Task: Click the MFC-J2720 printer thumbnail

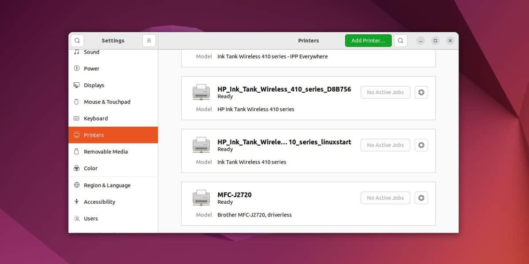Action: tap(201, 197)
